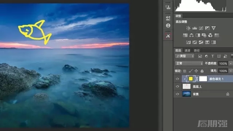Open the 正常 blend mode dropdown
Viewport: 233px width, 131px height.
[189, 64]
